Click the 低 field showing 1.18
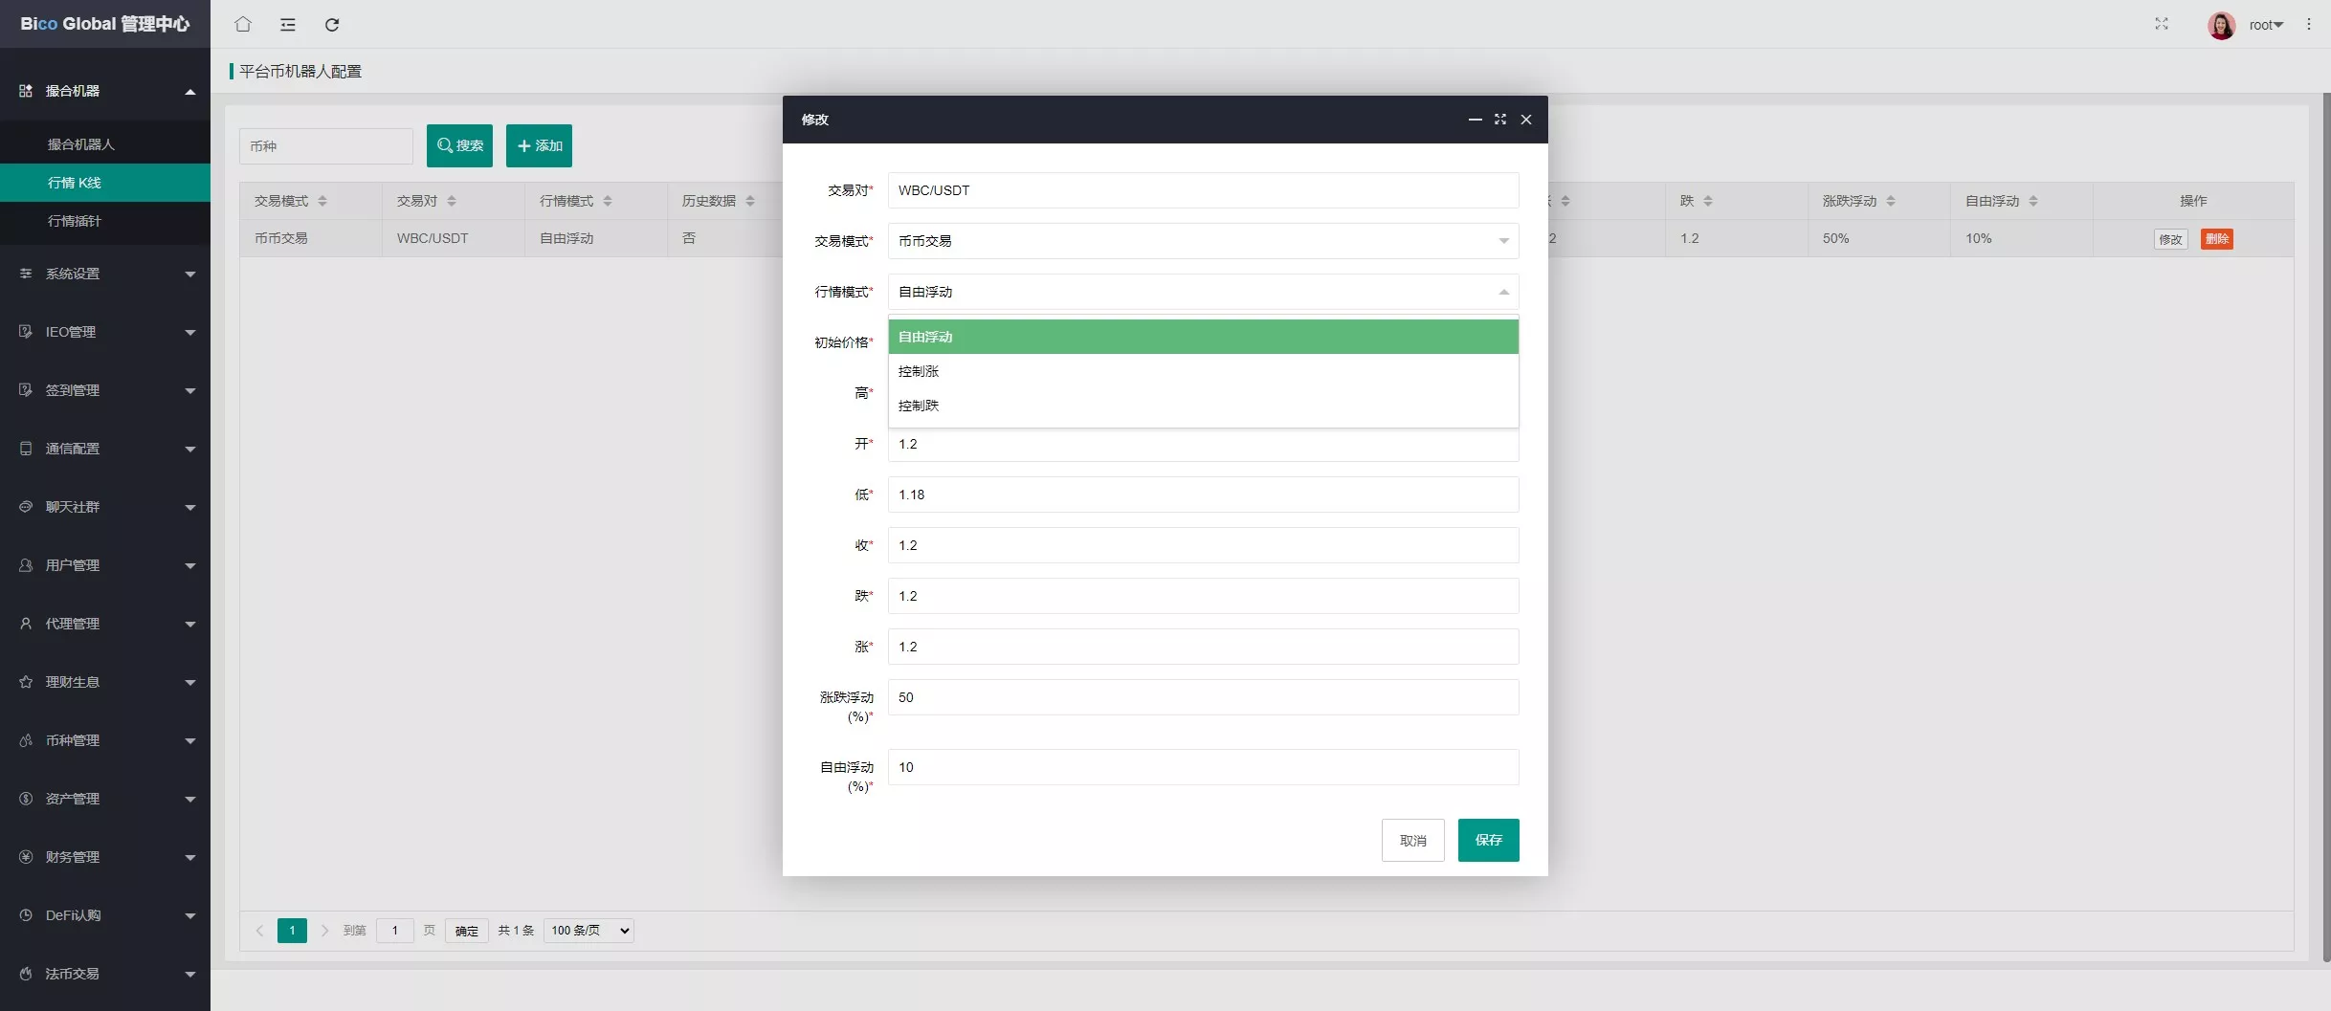The width and height of the screenshot is (2331, 1011). coord(1203,495)
